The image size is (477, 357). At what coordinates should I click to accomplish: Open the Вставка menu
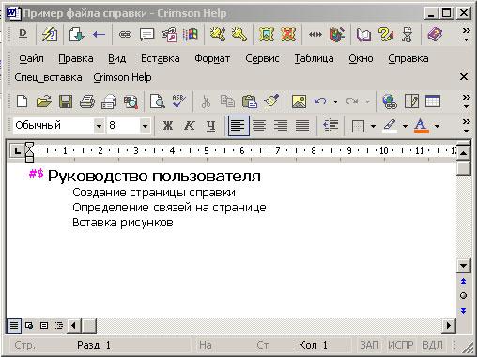[161, 58]
